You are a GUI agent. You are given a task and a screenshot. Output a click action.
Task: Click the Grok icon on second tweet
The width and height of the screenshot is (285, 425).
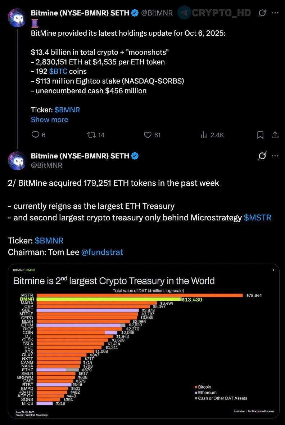[x=262, y=156]
